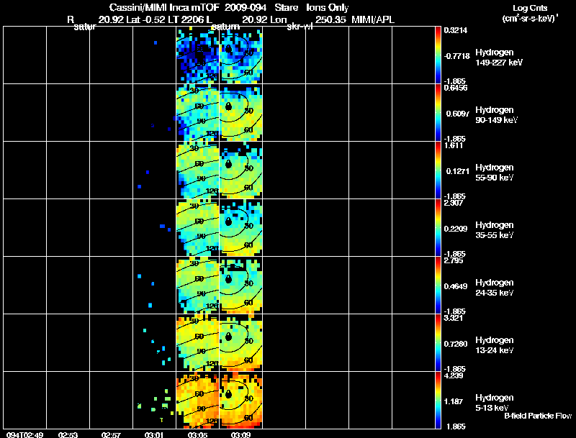Image resolution: width=576 pixels, height=438 pixels.
Task: Click the 02:57 time axis label
Action: click(111, 434)
